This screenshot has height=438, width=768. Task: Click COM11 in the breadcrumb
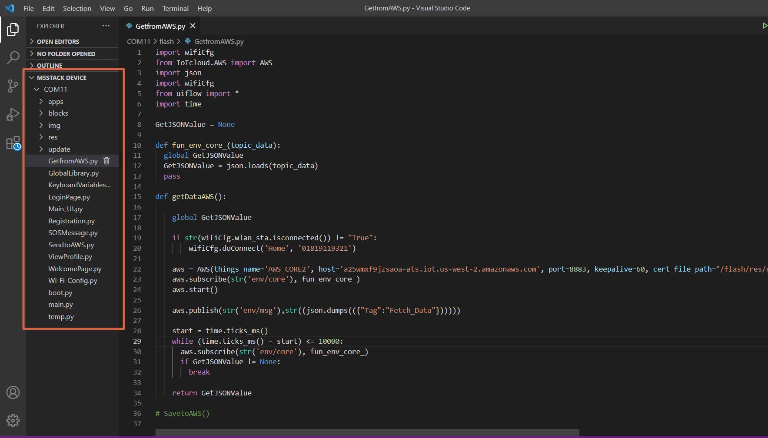pos(138,42)
